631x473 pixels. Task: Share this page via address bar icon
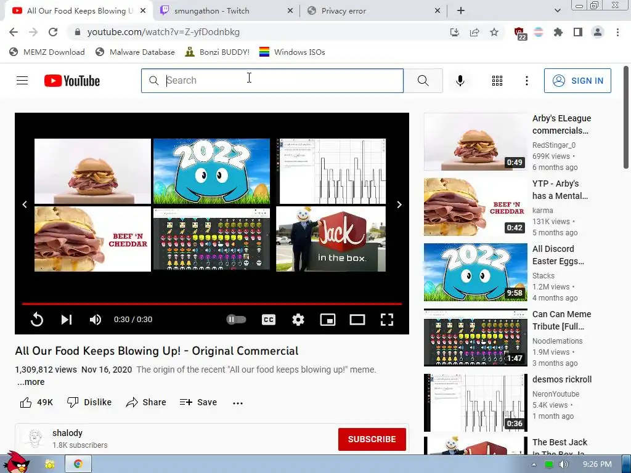[x=474, y=32]
